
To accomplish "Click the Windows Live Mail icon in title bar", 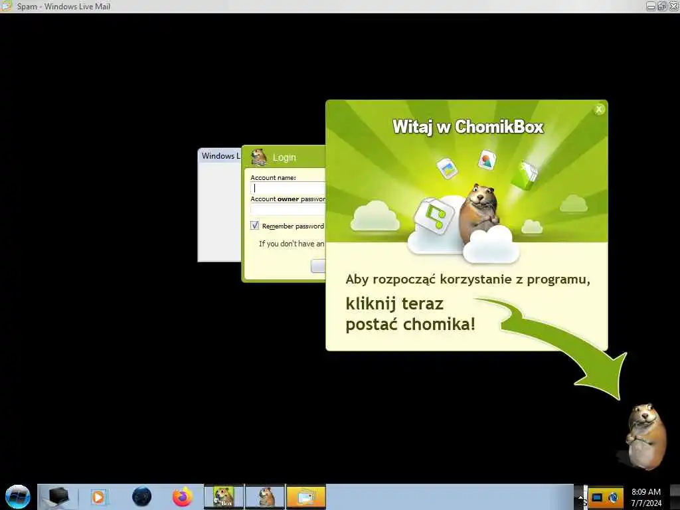I will click(x=6, y=6).
